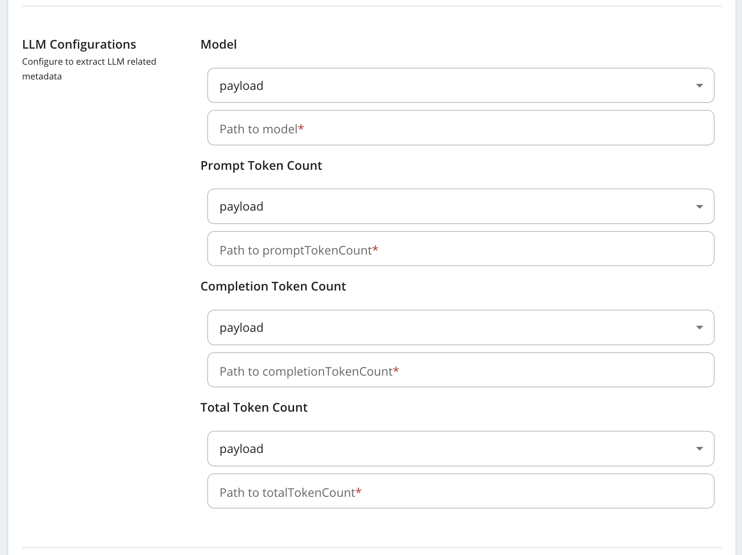Screen dimensions: 742x555
Task: Click the red asterisk after Path to totalTokenCount
Action: (359, 492)
